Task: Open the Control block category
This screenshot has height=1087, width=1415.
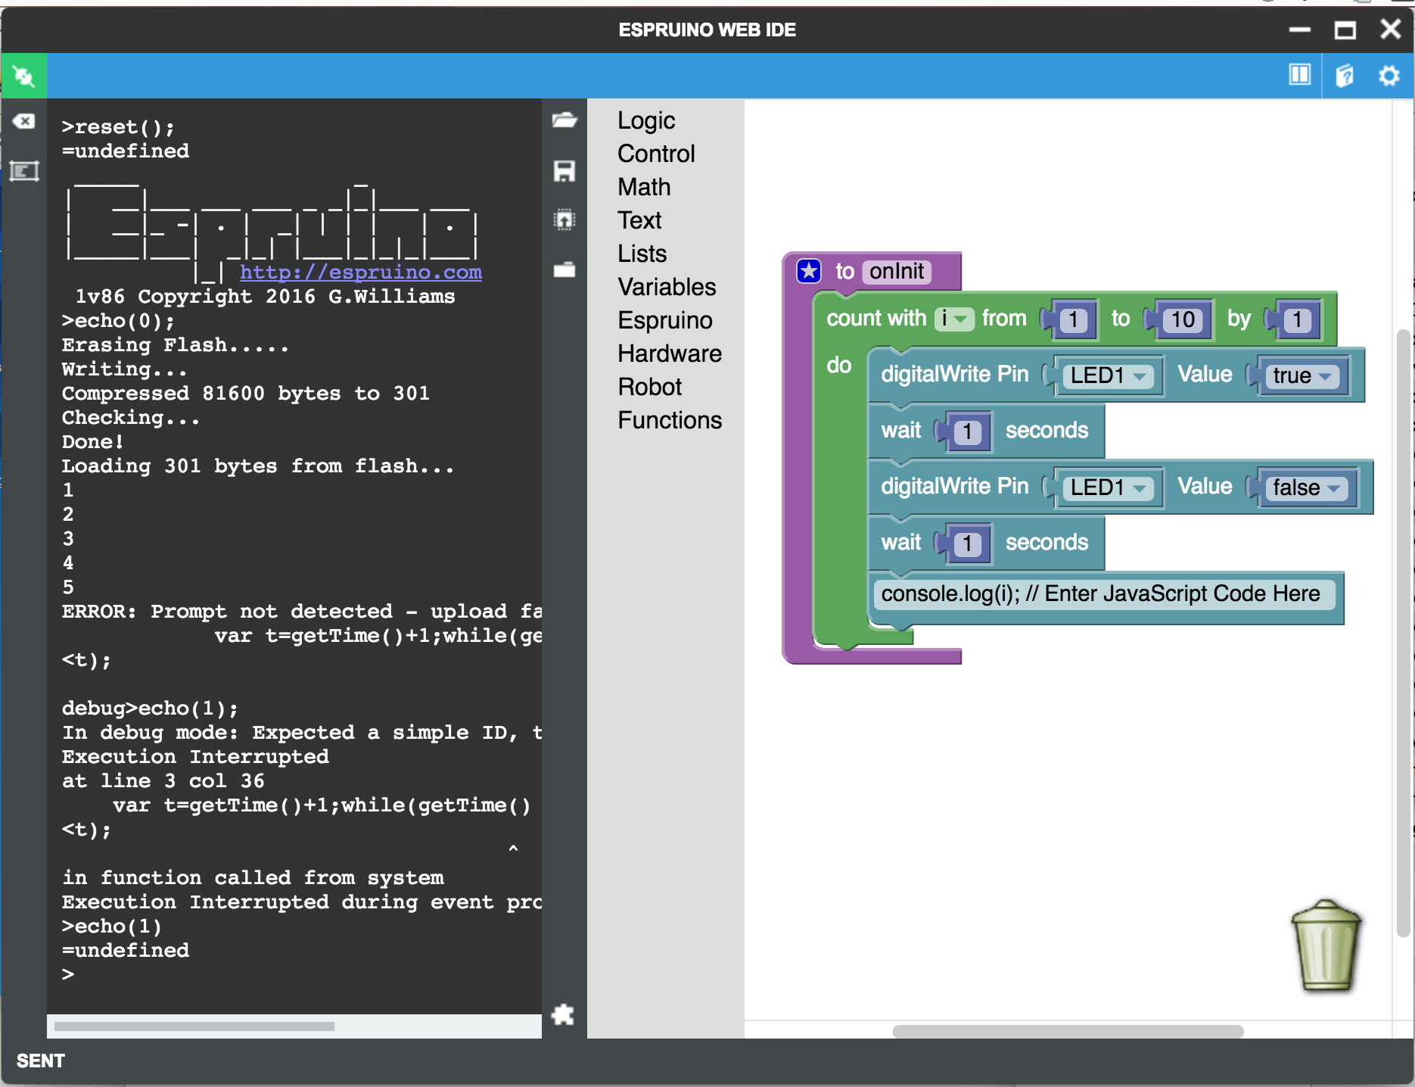Action: coord(656,154)
